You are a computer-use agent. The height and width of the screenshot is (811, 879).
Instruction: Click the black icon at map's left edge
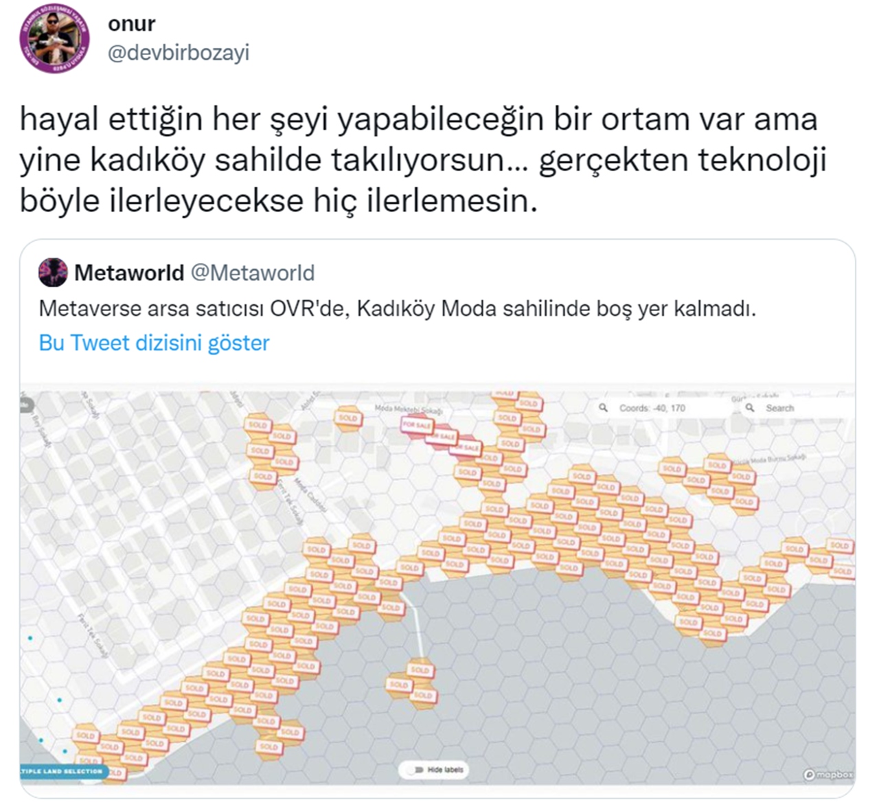point(25,404)
